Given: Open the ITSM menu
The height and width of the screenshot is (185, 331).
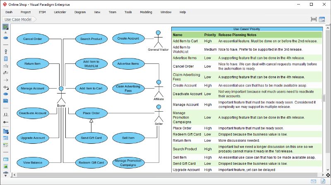Looking at the screenshot, I should click(42, 12).
